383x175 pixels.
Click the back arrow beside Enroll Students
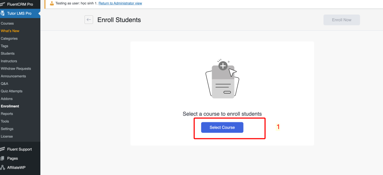tap(89, 20)
